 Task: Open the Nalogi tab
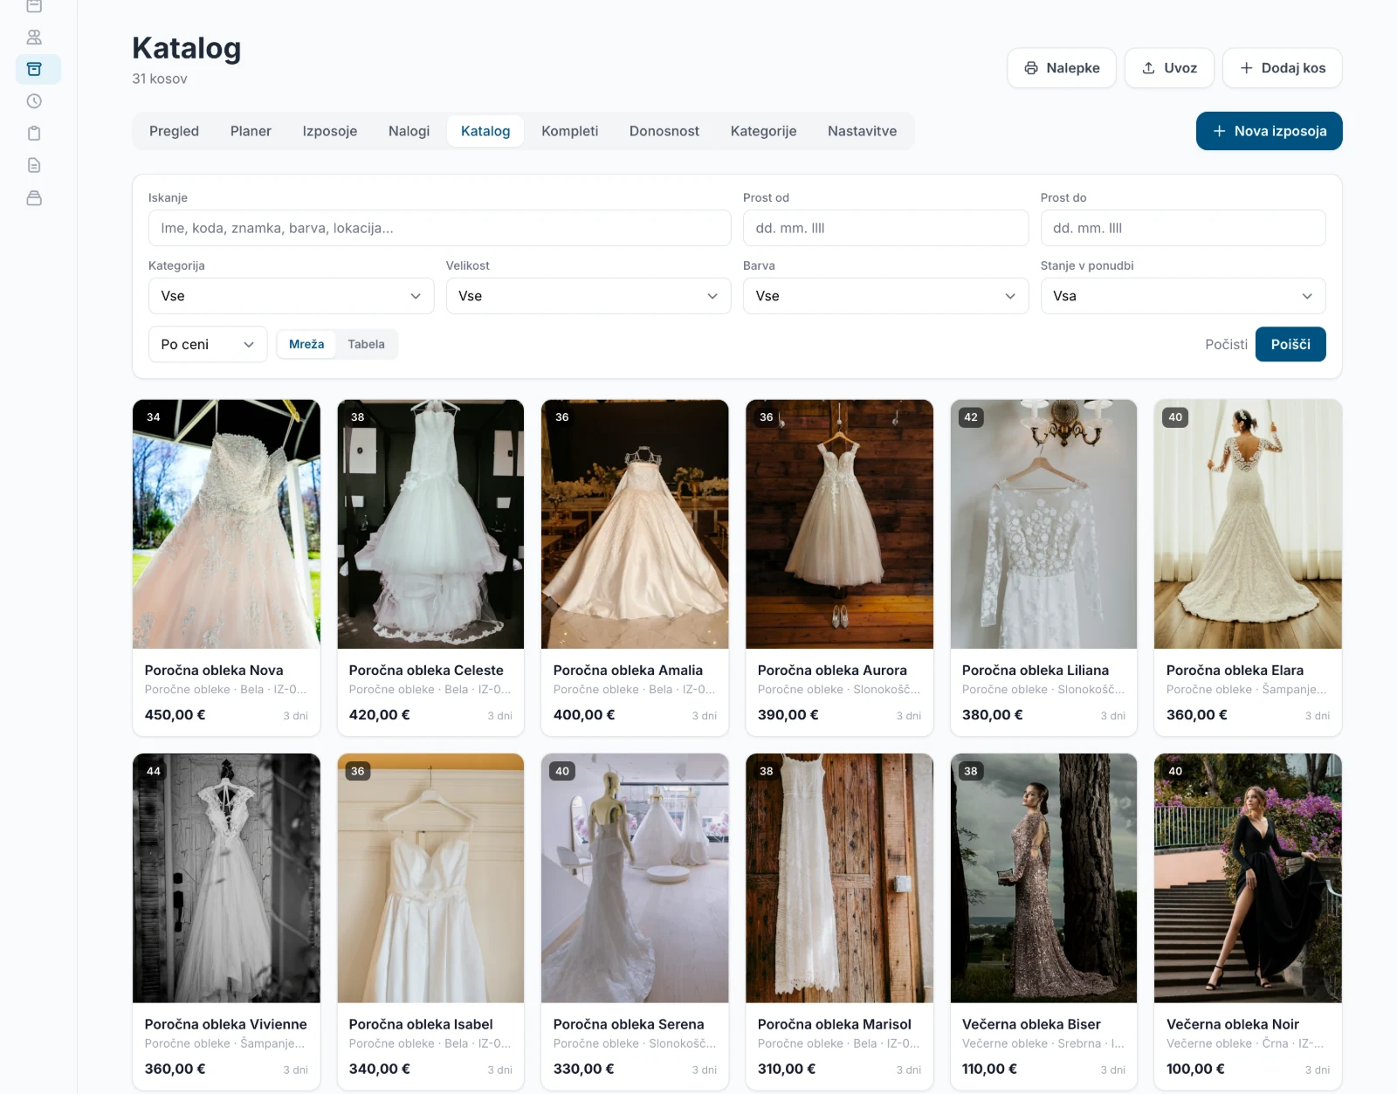pos(409,131)
